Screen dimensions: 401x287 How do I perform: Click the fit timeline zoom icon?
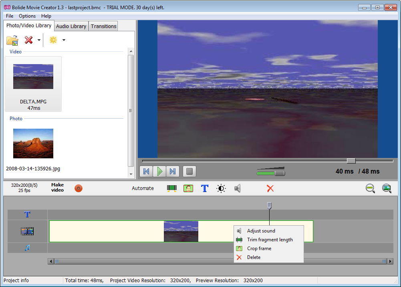(387, 188)
